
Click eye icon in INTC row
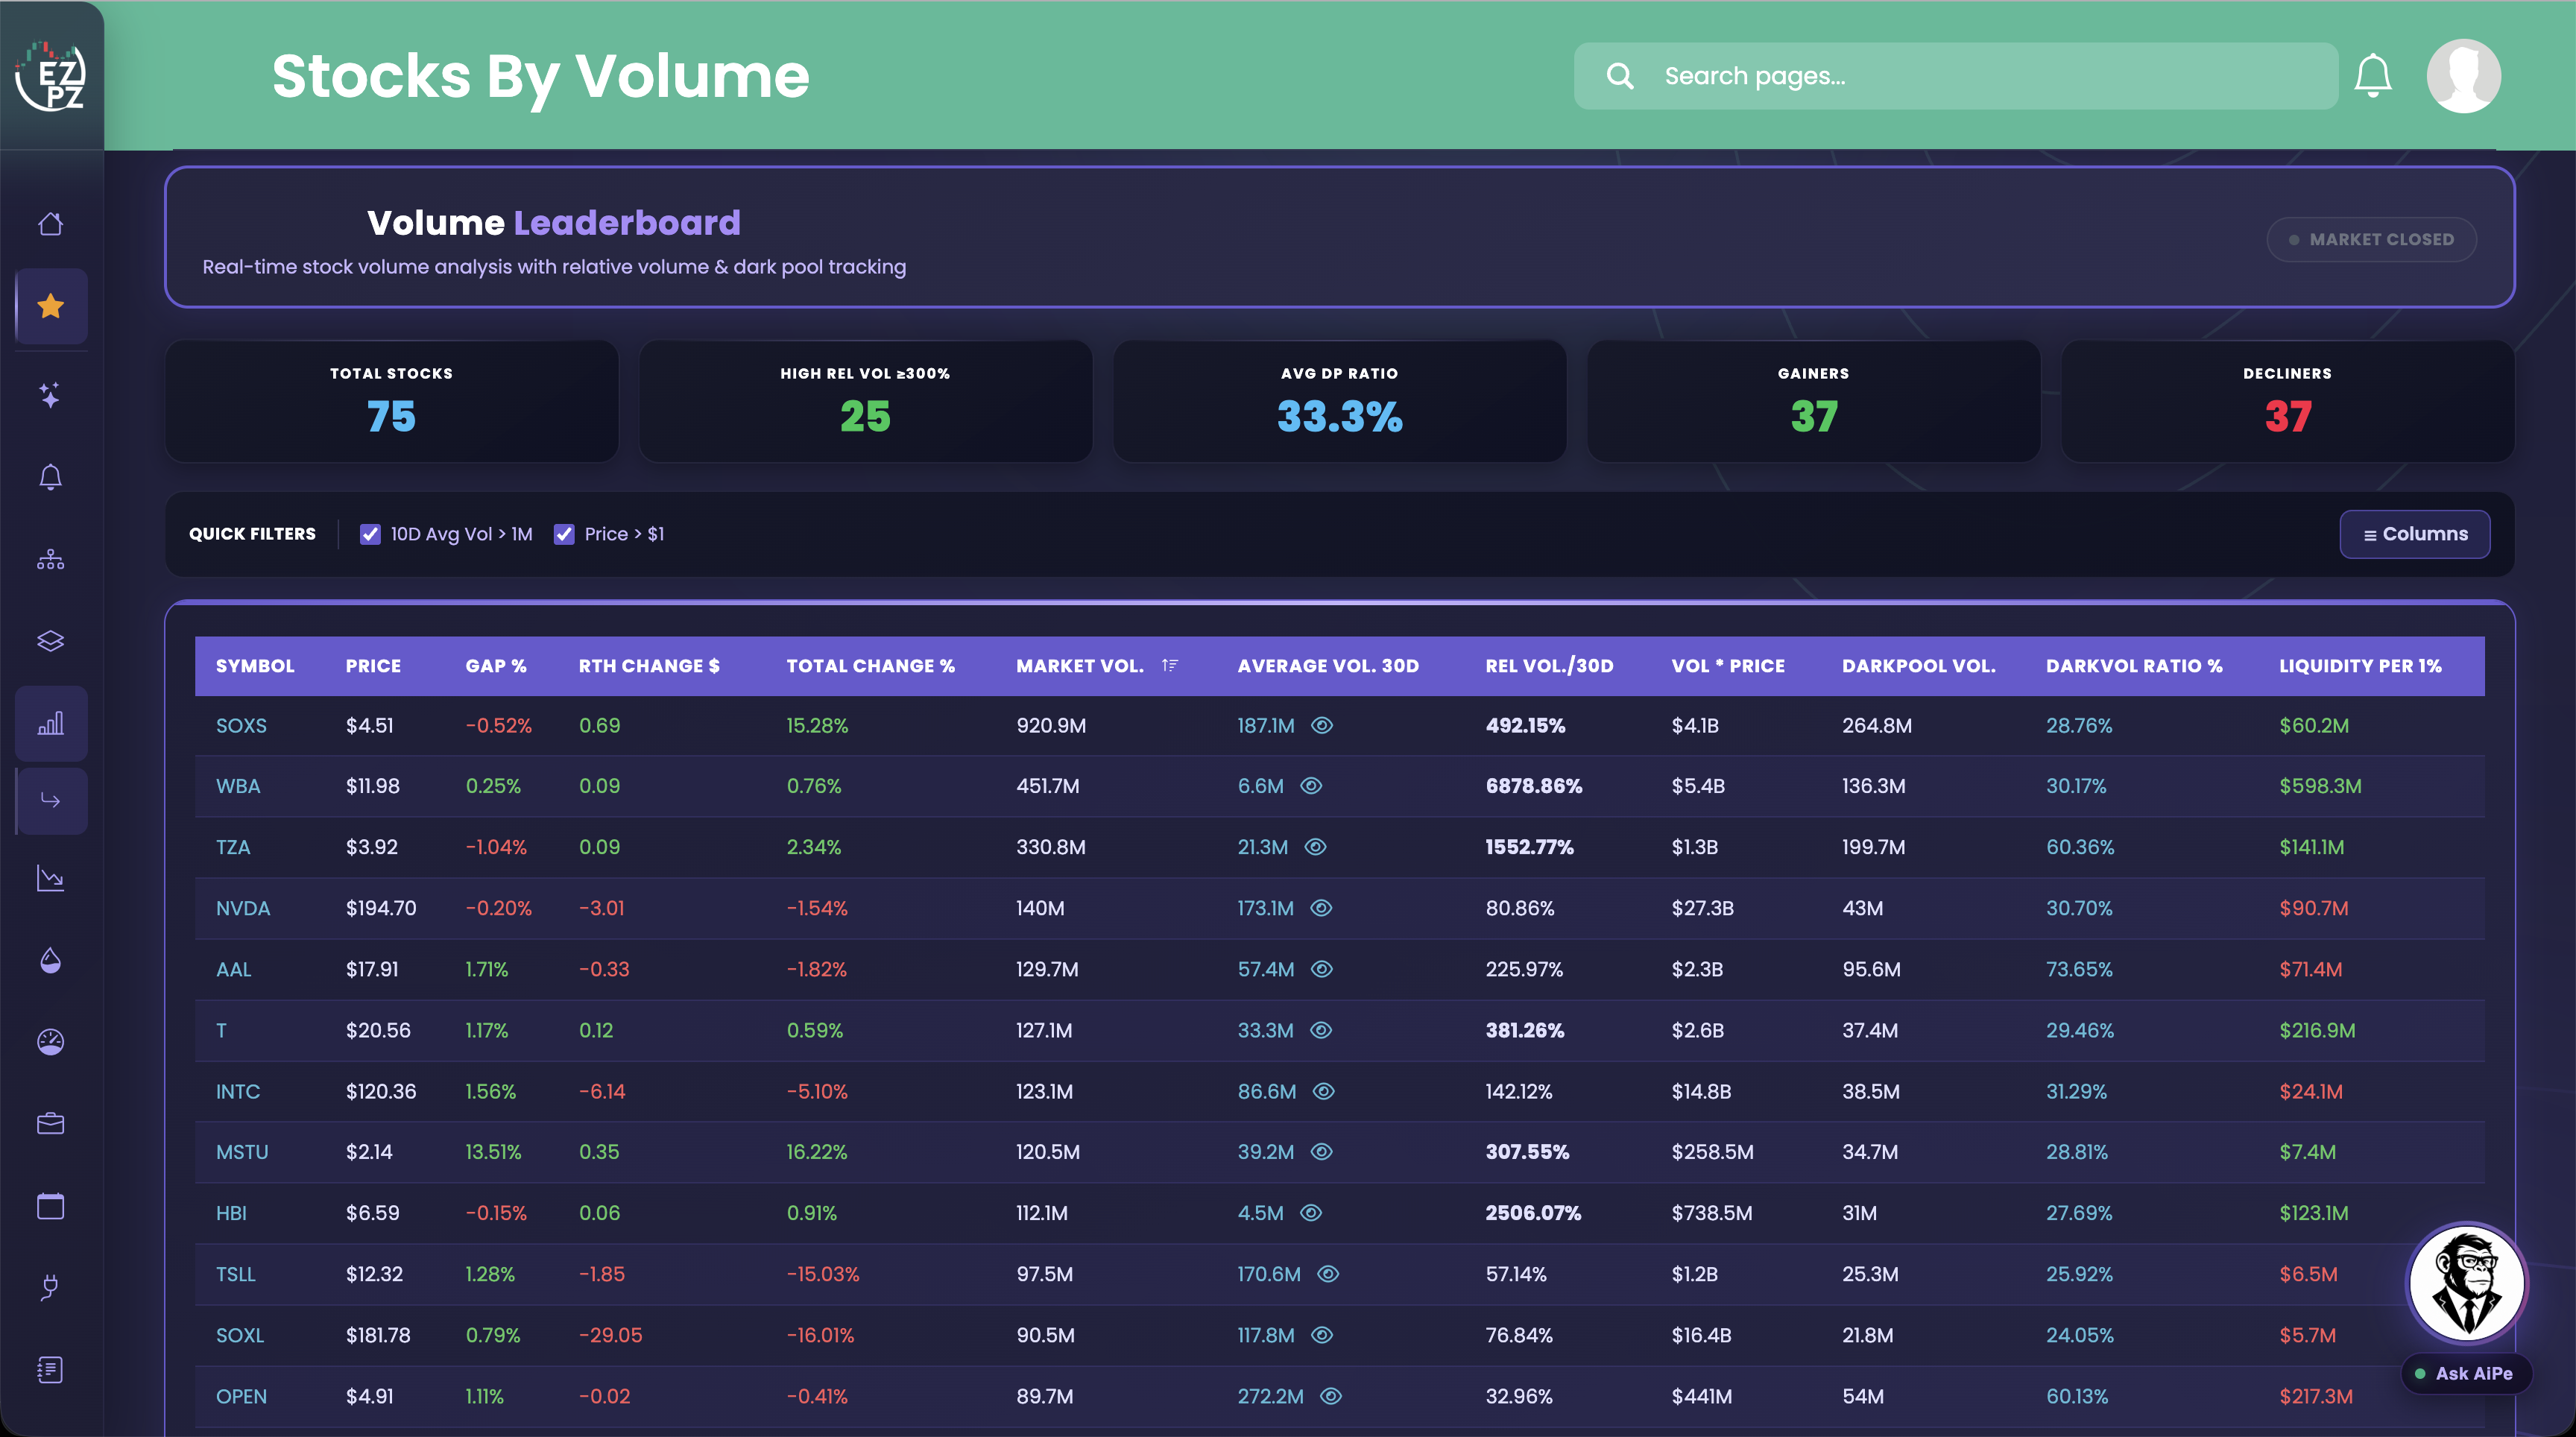[x=1324, y=1091]
